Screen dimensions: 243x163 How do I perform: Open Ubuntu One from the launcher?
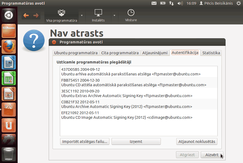coord(9,125)
